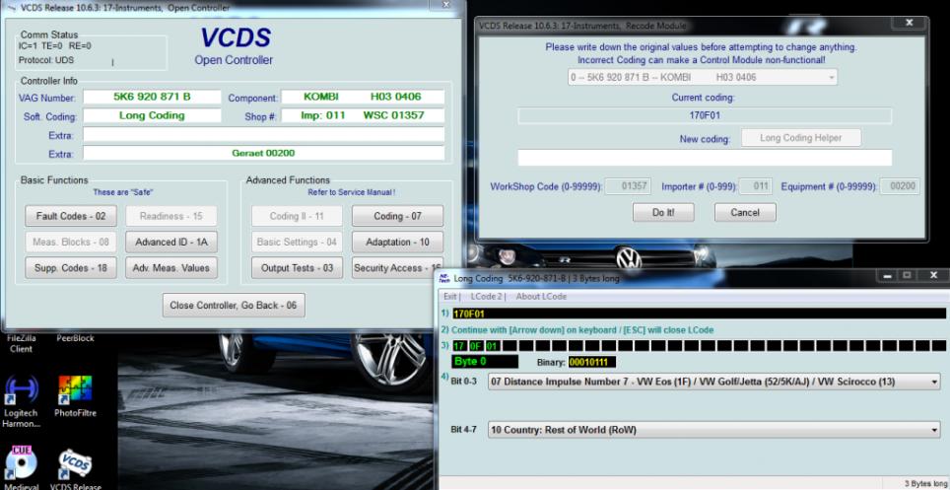Select byte 01 in the byte row
Viewport: 950px width, 490px height.
pos(493,346)
